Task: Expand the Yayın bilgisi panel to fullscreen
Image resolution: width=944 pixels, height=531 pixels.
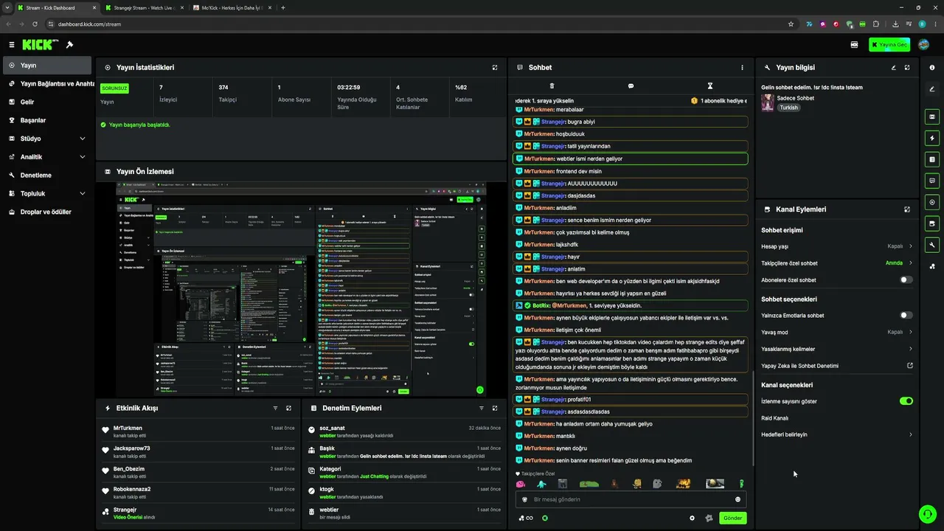Action: 907,67
